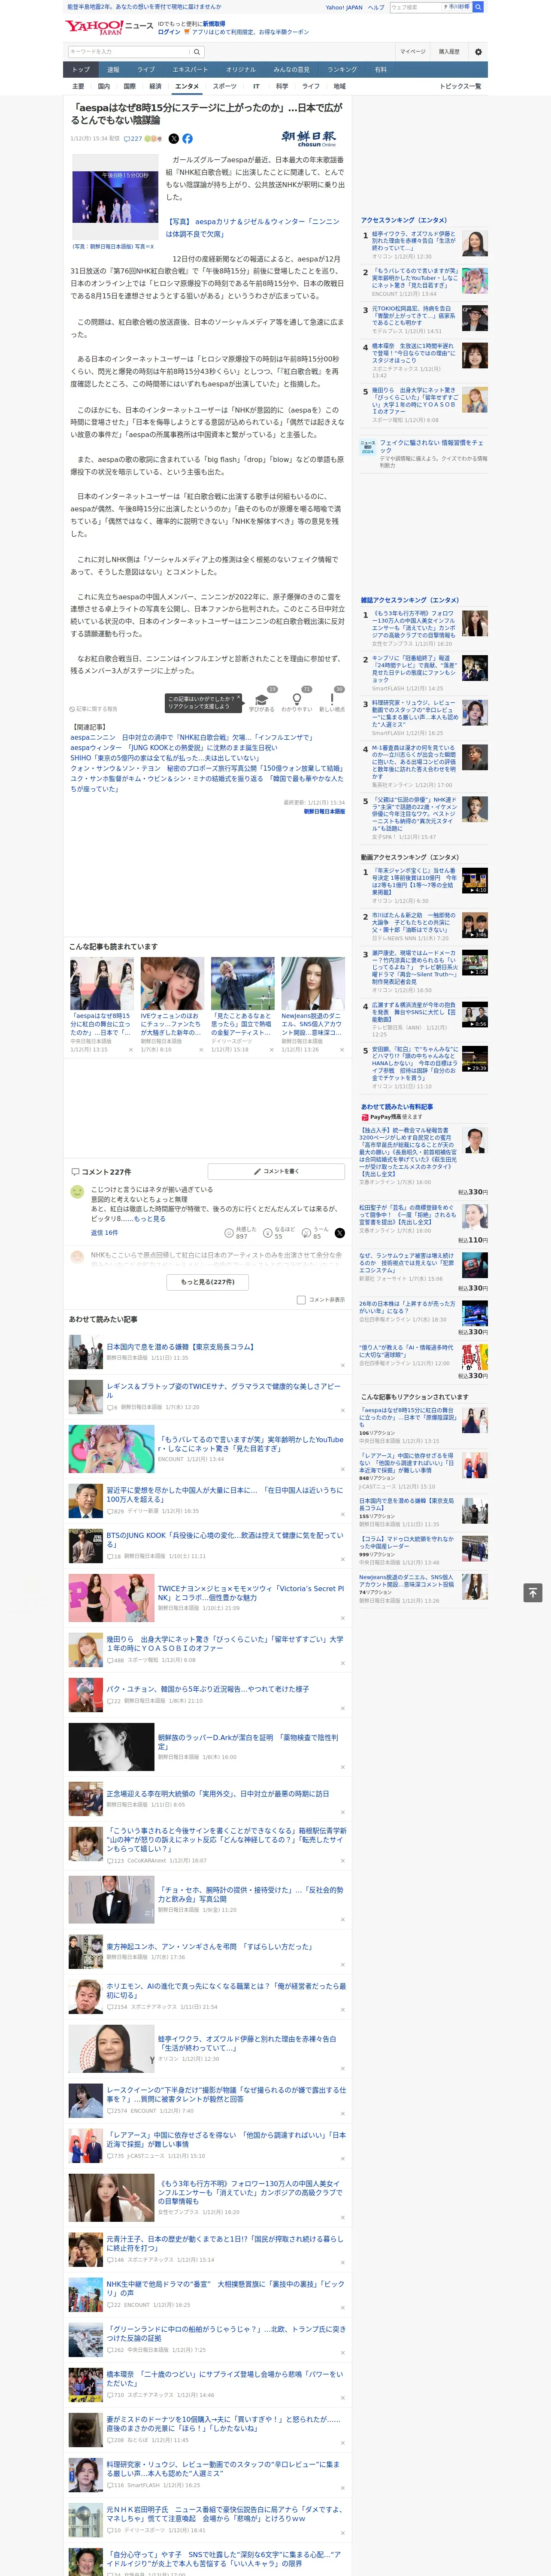Click うーん reaction face icon

307,1233
